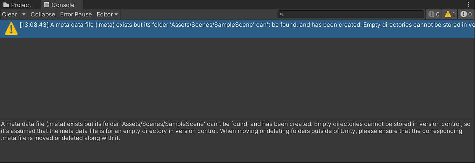This screenshot has width=475, height=163.
Task: Focus the console search field
Action: click(x=351, y=14)
